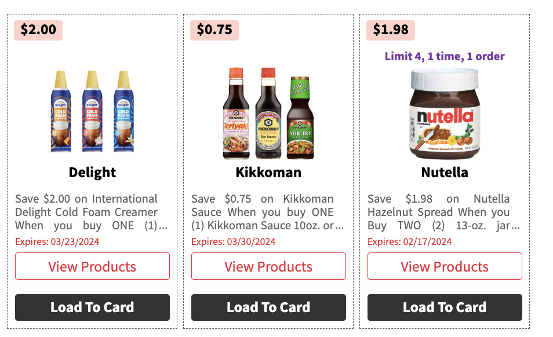This screenshot has height=337, width=553.
Task: Expand the truncated Delight offer description
Action: pos(92,212)
